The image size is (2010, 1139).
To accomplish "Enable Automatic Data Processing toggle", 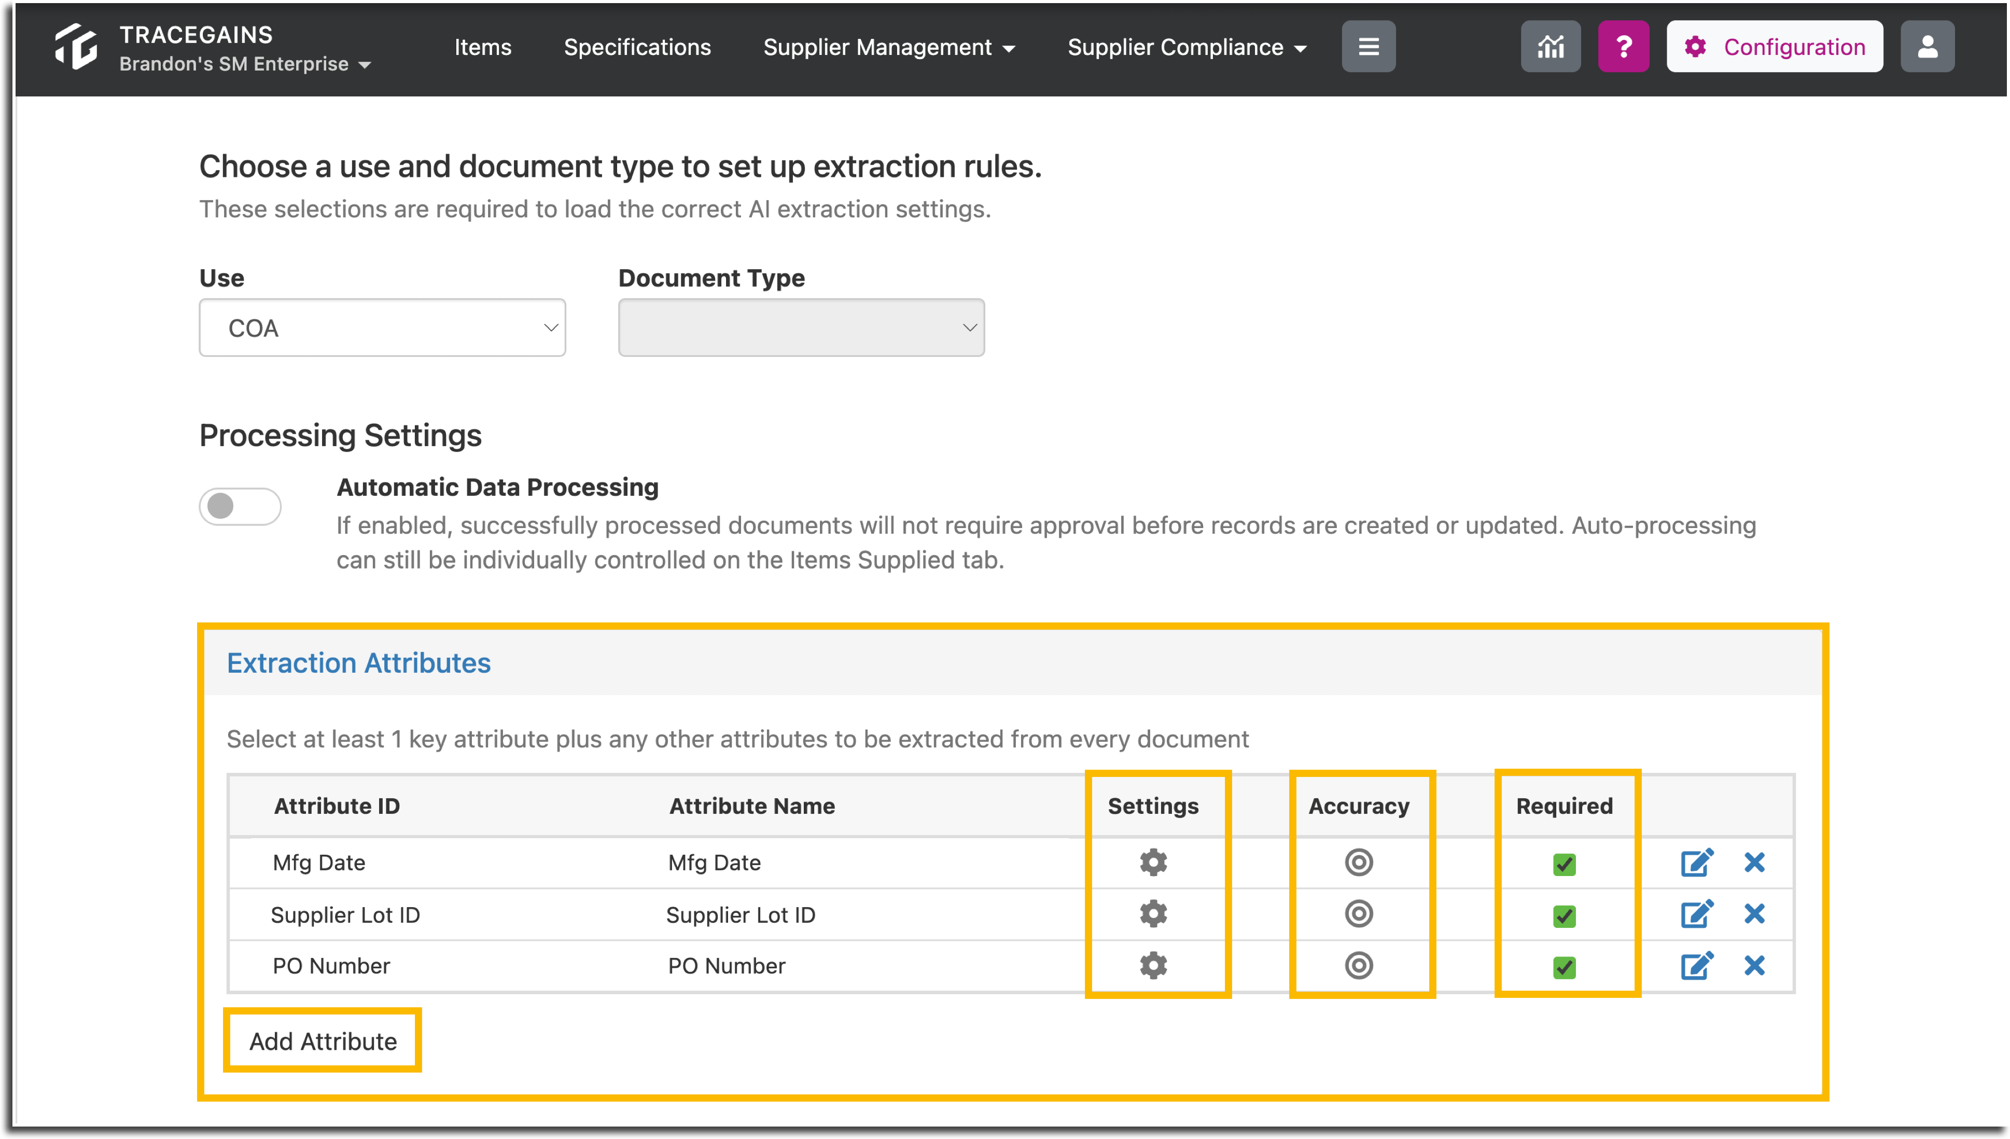I will pos(240,506).
